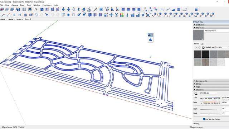This screenshot has height=129, width=229.
Task: Click the letter M toolbar icon
Action: (x=20, y=15)
